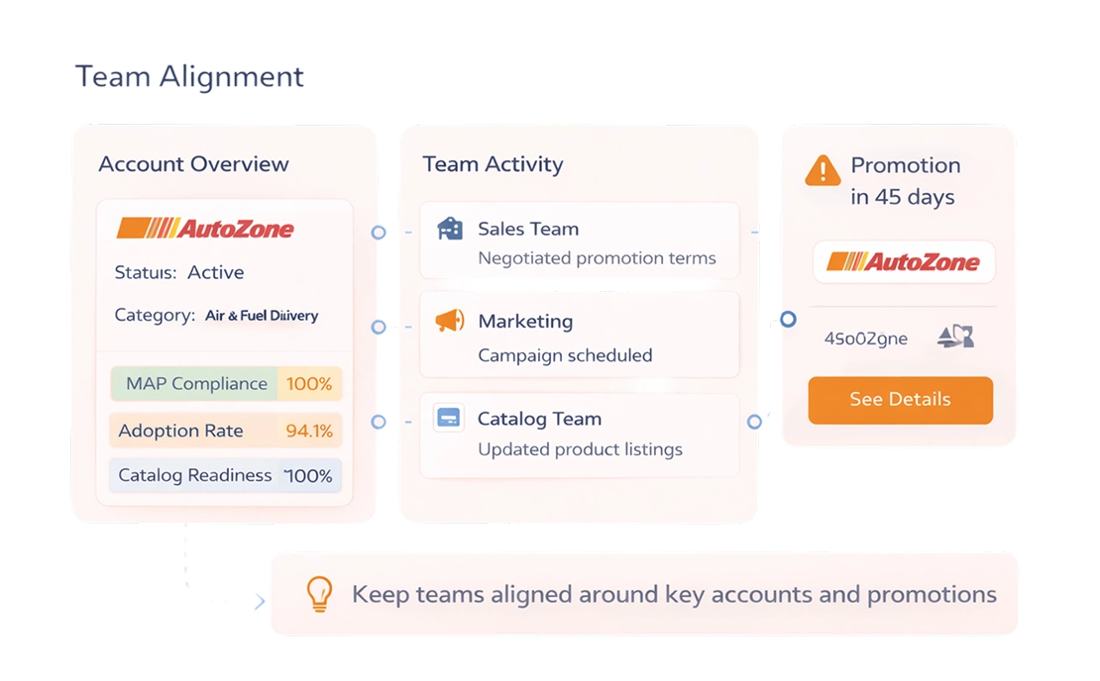The width and height of the screenshot is (1100, 681).
Task: Click the connector dot right of Catalog Team
Action: click(x=754, y=422)
